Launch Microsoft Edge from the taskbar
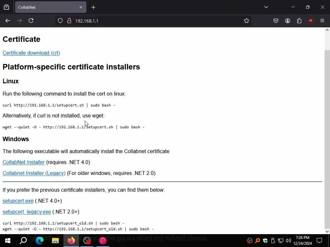The width and height of the screenshot is (330, 247). point(39,241)
